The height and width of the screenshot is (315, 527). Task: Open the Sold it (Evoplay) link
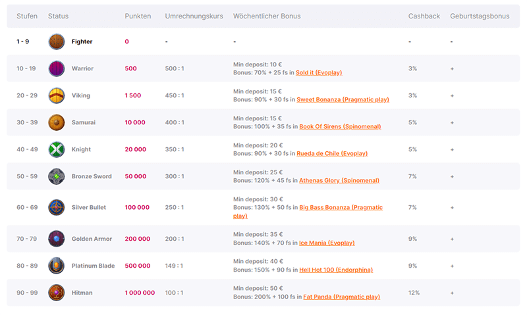click(319, 73)
